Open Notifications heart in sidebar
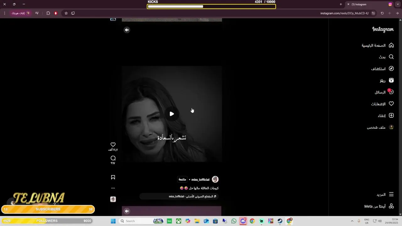 coord(382,104)
